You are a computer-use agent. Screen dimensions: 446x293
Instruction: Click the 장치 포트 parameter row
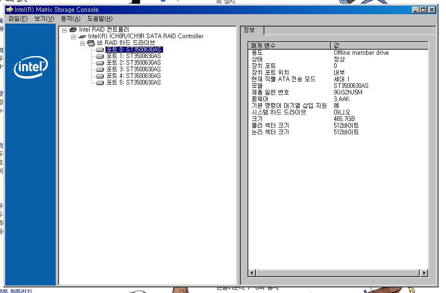coord(338,66)
